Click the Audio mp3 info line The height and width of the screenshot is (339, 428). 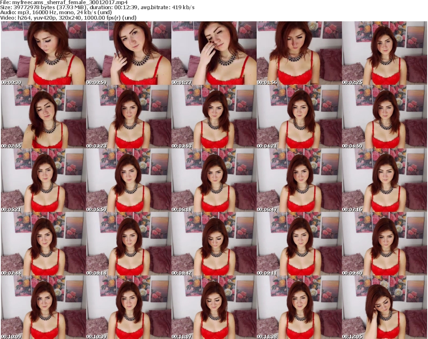click(56, 13)
